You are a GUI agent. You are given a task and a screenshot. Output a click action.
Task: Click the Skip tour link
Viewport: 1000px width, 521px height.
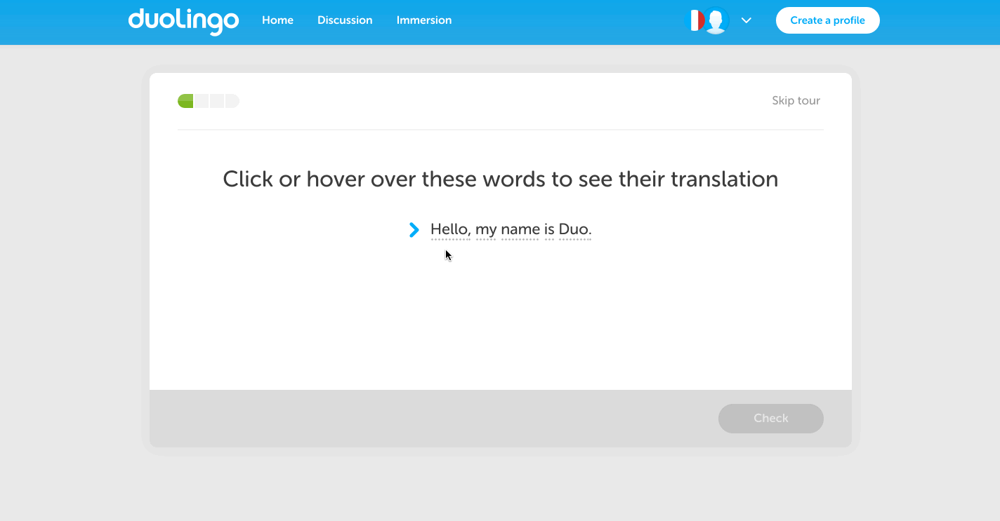(796, 100)
